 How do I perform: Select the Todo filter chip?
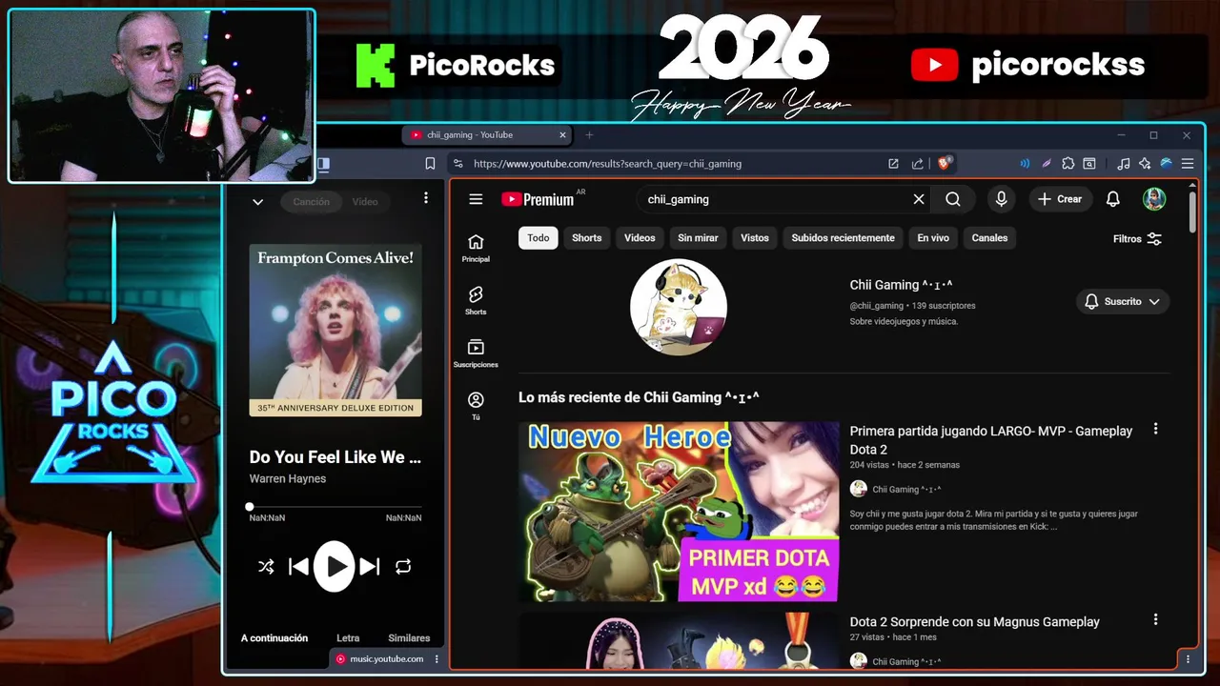pos(539,237)
